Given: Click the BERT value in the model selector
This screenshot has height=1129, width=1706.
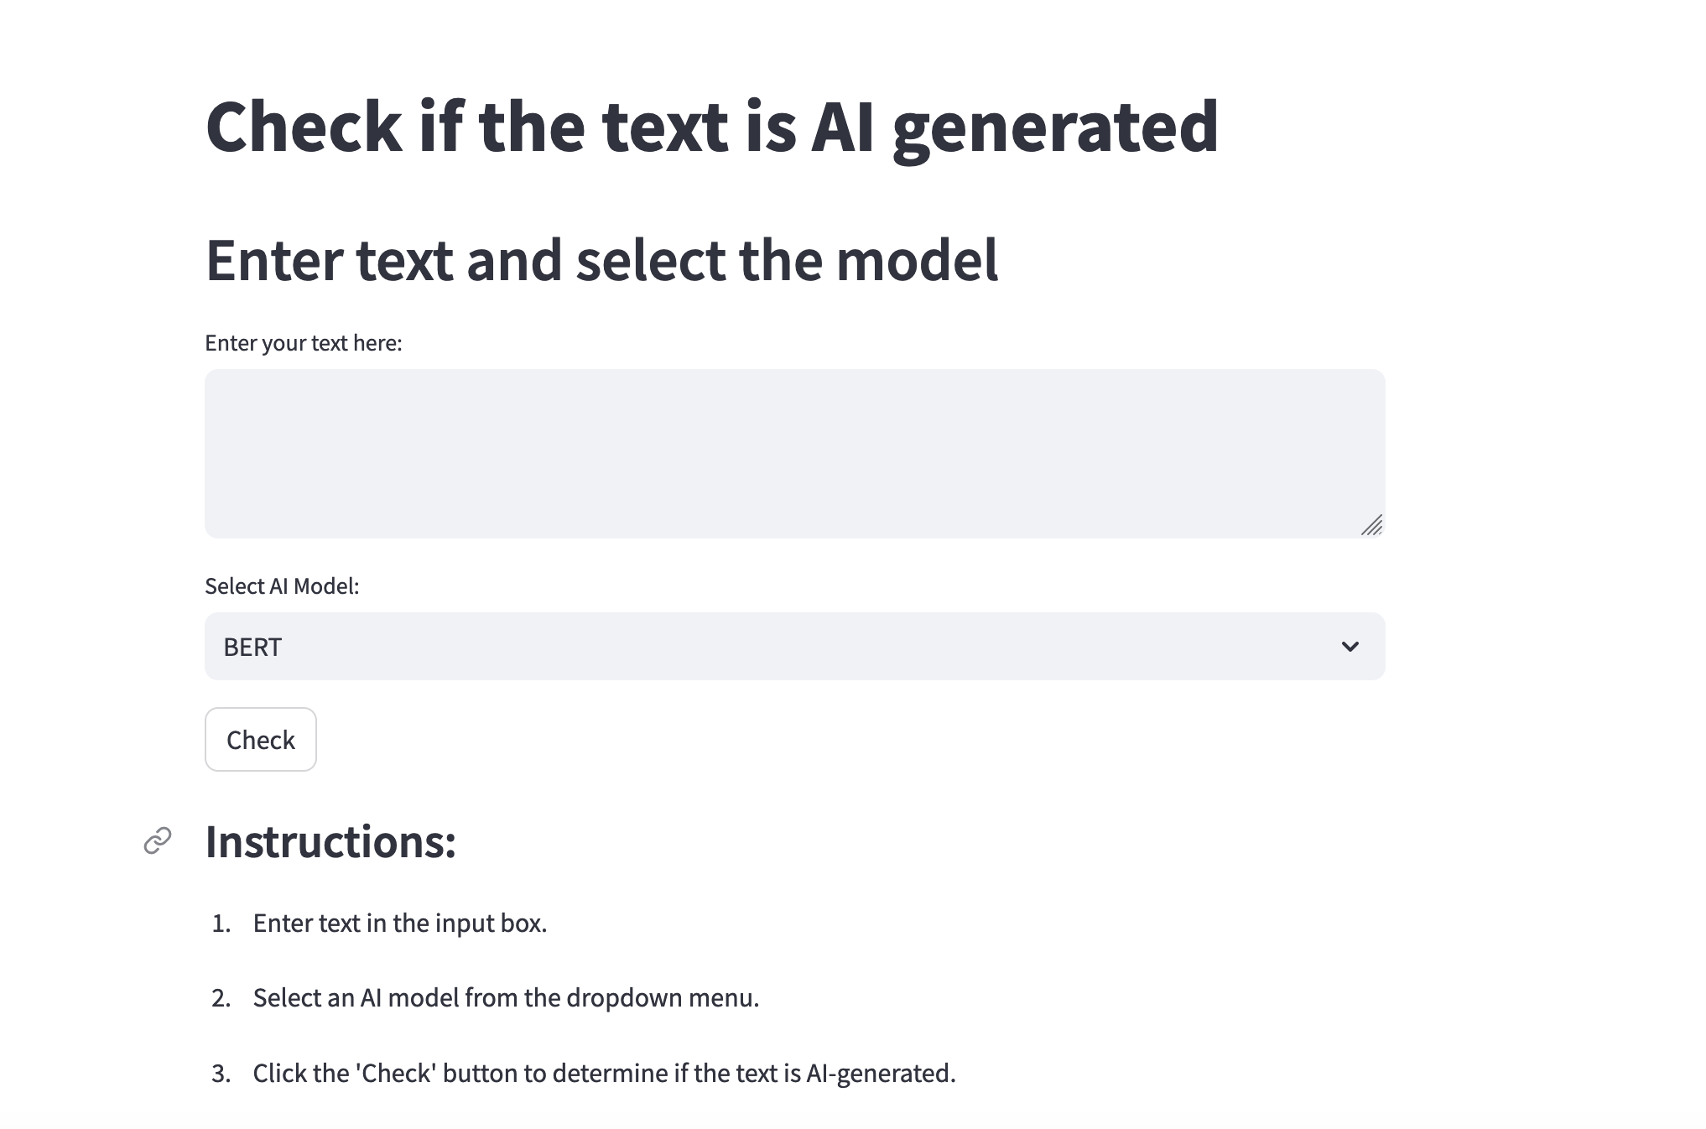Looking at the screenshot, I should click(x=252, y=648).
